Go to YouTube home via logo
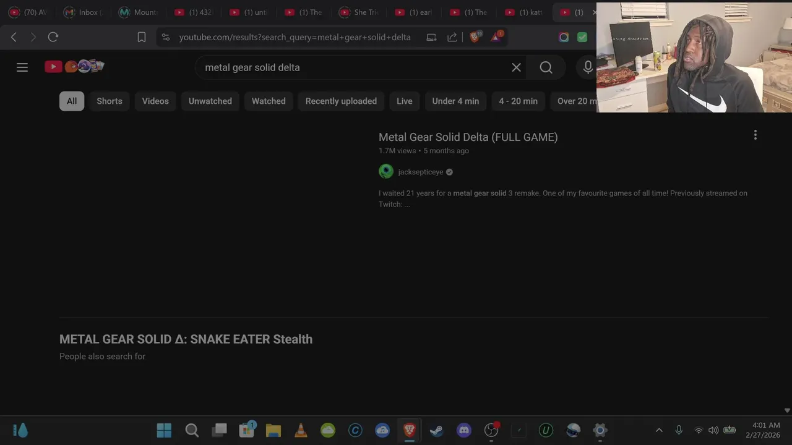 click(x=74, y=66)
